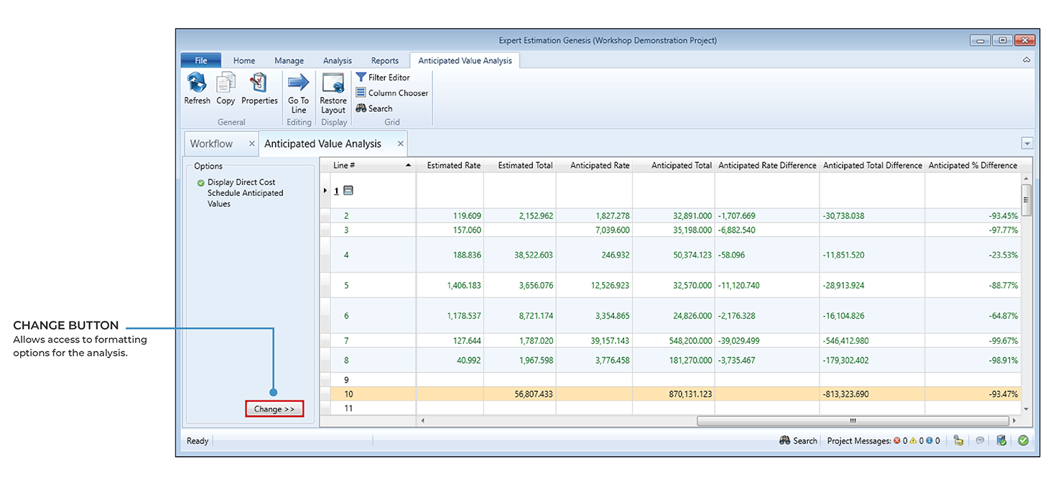1063x483 pixels.
Task: Collapse the ribbon using the top-right chevron
Action: 1026,60
